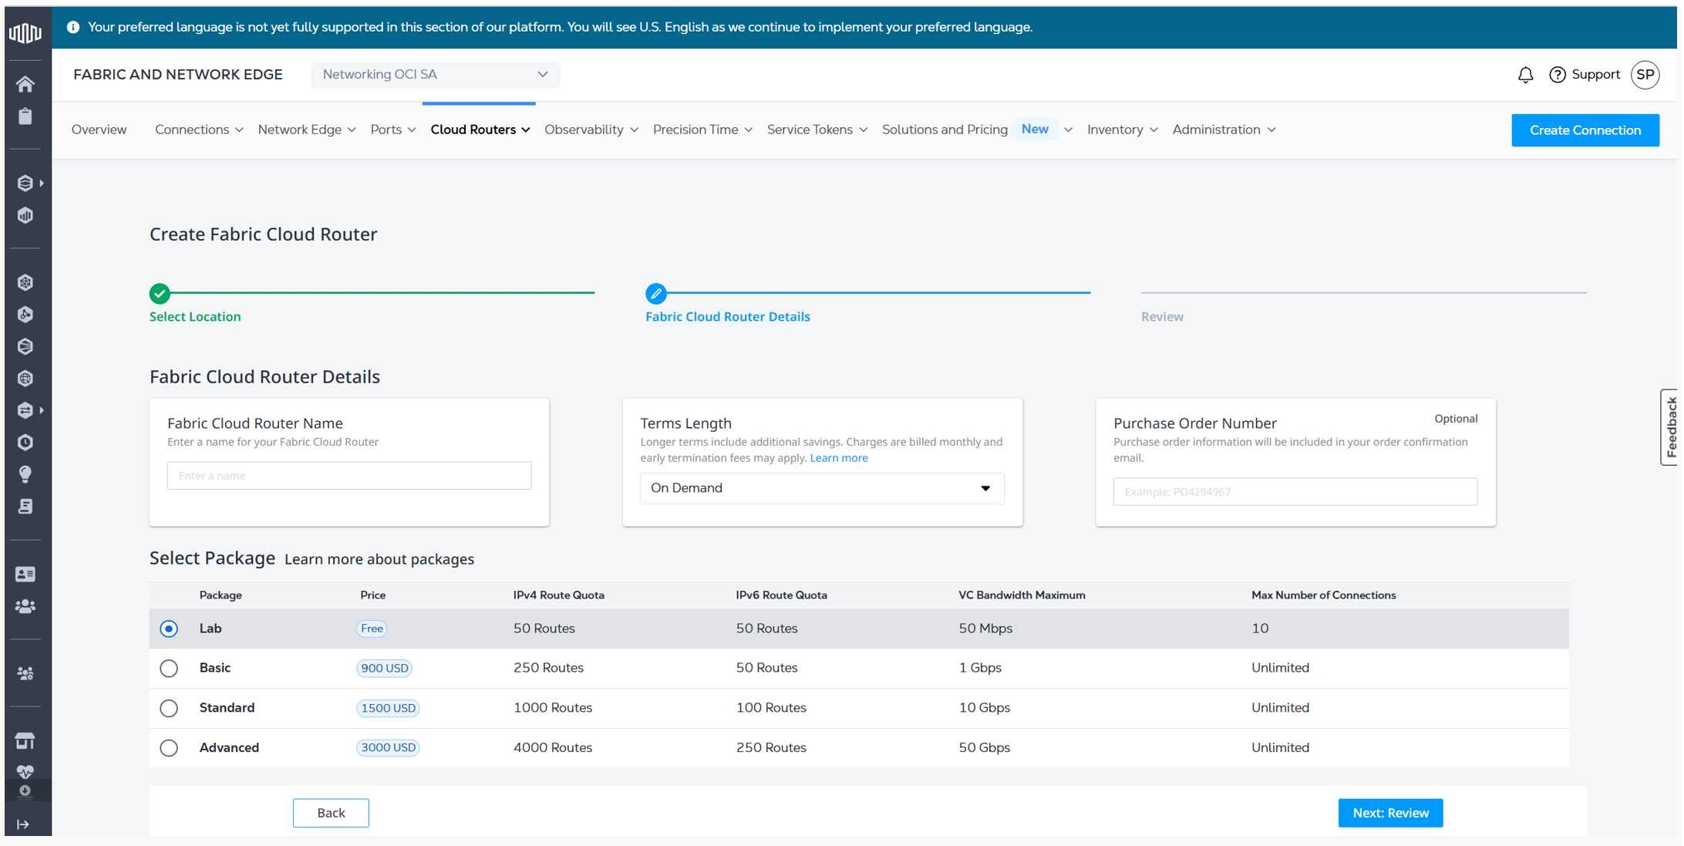Open the Cloud Routers menu tab
1684x846 pixels.
[x=480, y=130]
